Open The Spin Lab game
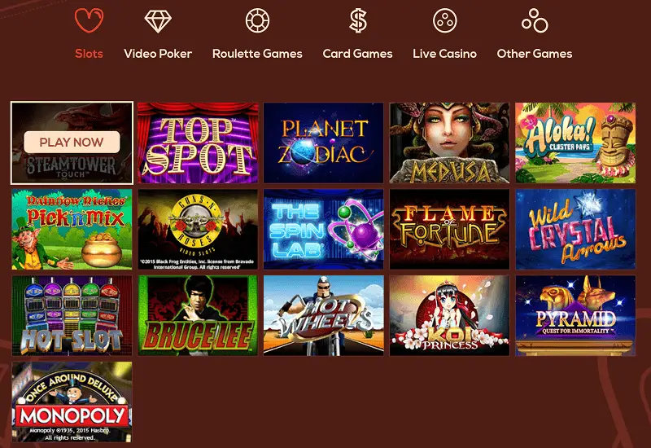Image resolution: width=651 pixels, height=448 pixels. click(x=323, y=230)
